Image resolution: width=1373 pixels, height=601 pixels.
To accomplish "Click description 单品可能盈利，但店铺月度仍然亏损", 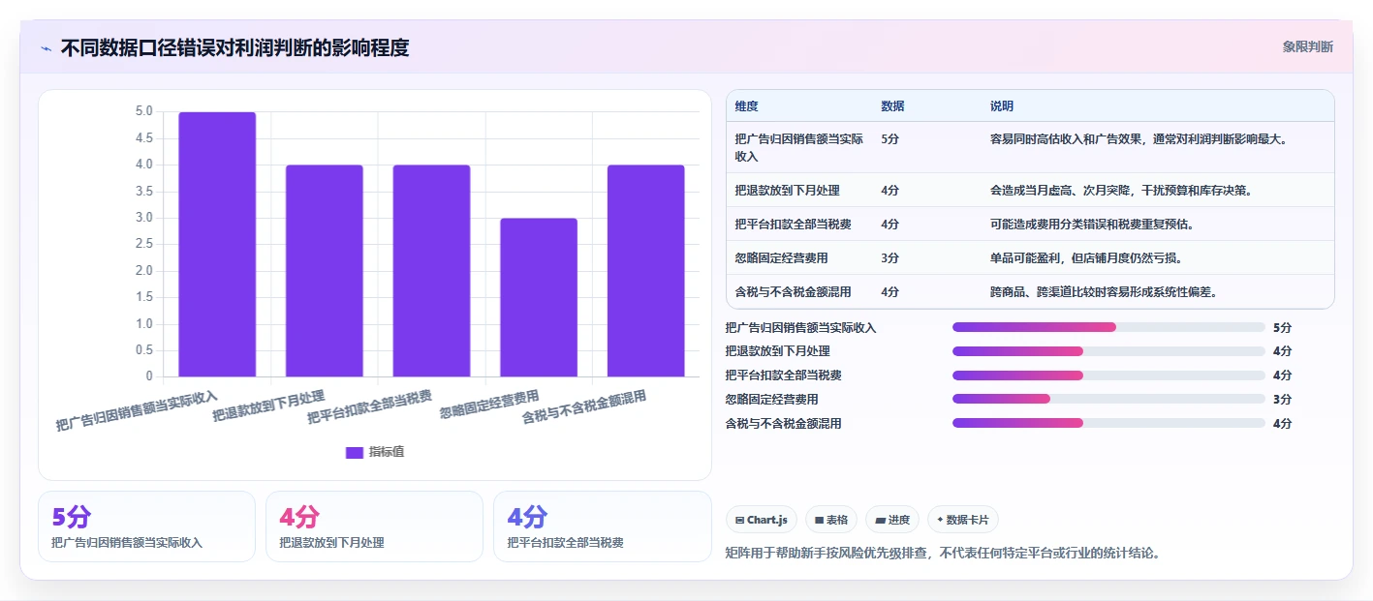I will coord(1085,257).
